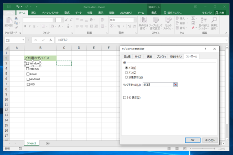This screenshot has height=155, width=233.
Task: Click the リンクするセル input field
Action: pyautogui.click(x=158, y=85)
